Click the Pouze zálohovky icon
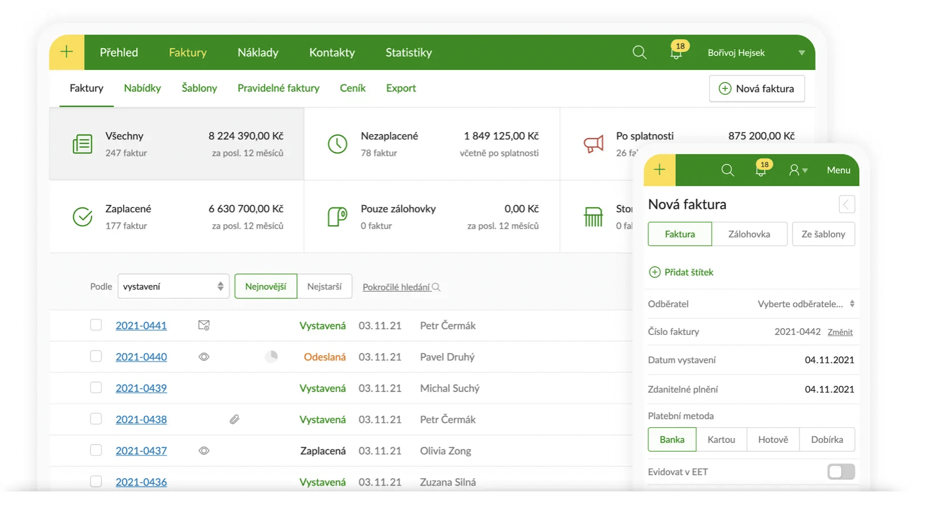This screenshot has width=931, height=522. point(337,217)
